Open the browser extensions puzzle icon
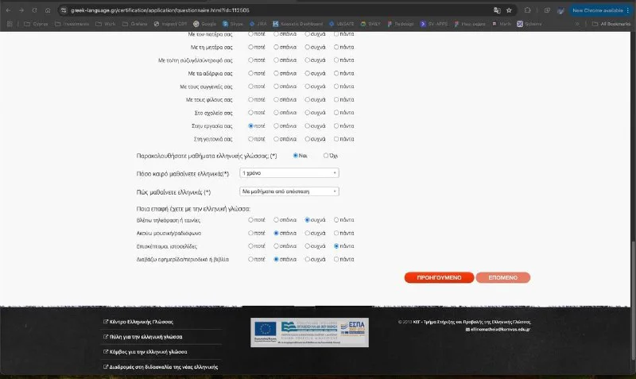636x379 pixels. click(529, 10)
